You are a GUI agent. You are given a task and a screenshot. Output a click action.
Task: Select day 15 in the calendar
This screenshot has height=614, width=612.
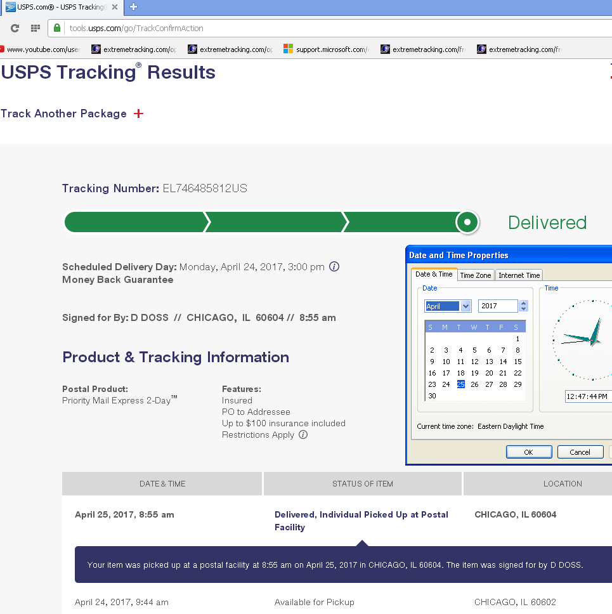tap(518, 362)
